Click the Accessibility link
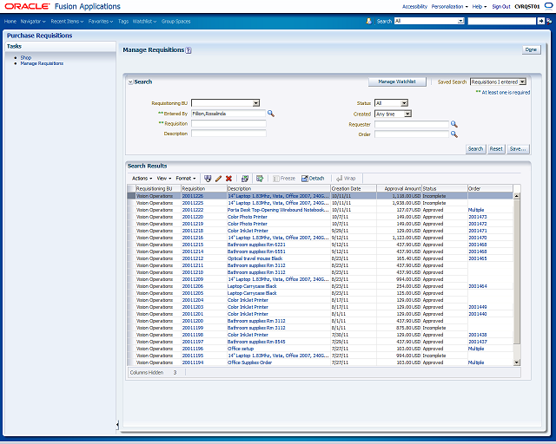This screenshot has width=556, height=444. pyautogui.click(x=414, y=6)
